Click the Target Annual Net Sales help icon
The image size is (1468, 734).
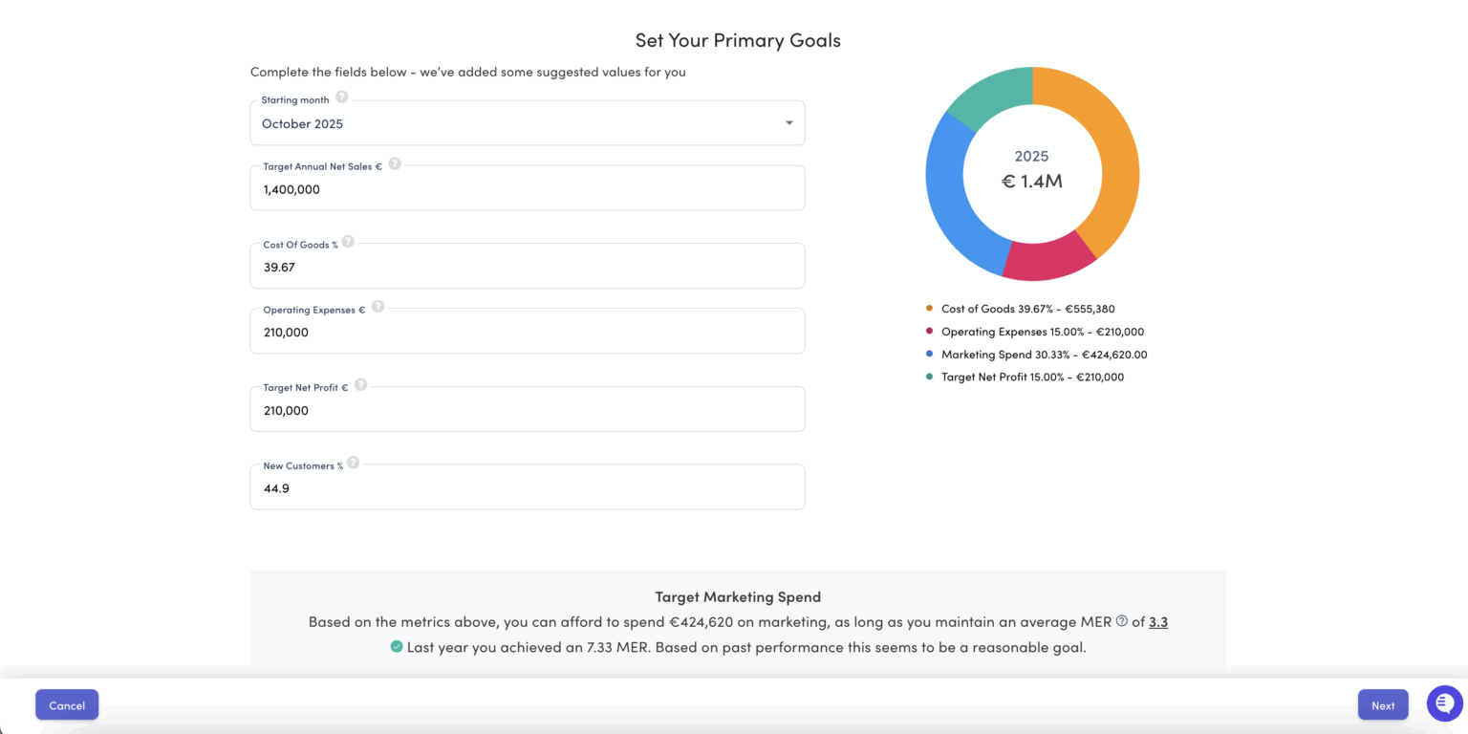point(395,163)
